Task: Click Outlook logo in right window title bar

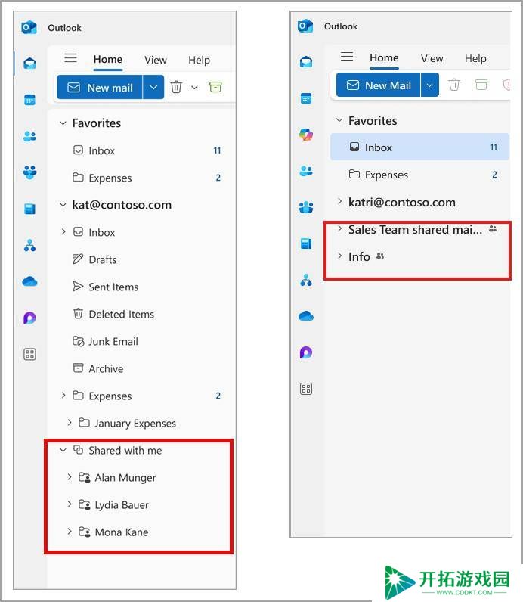Action: (x=305, y=26)
